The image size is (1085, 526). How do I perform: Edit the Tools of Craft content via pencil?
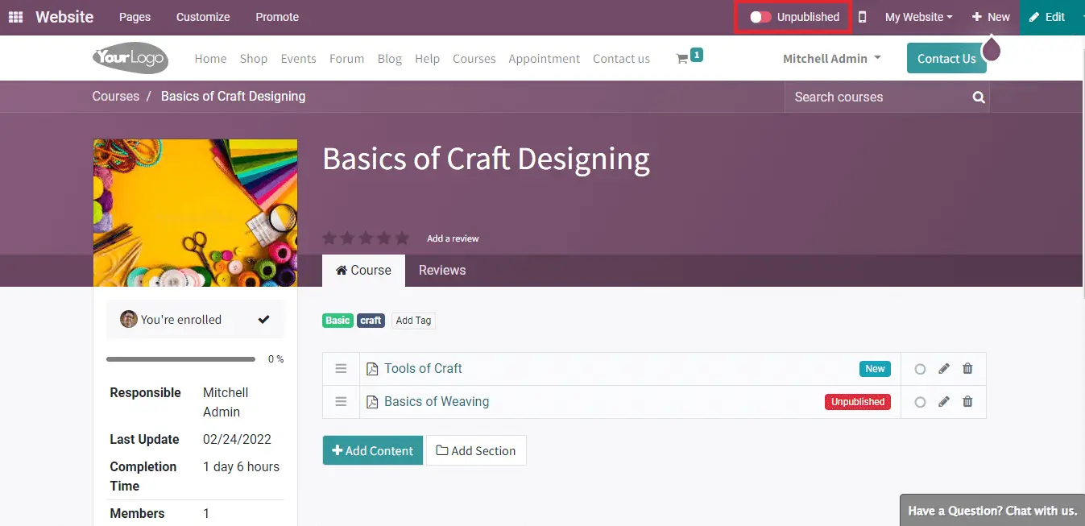944,369
